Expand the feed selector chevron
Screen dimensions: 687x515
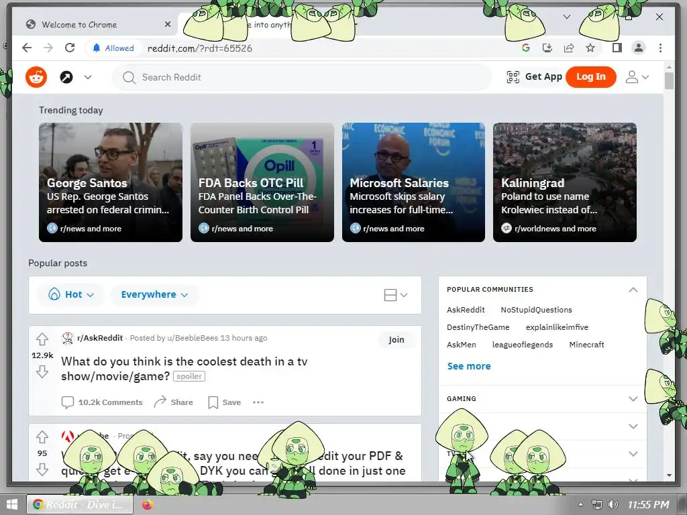click(88, 78)
